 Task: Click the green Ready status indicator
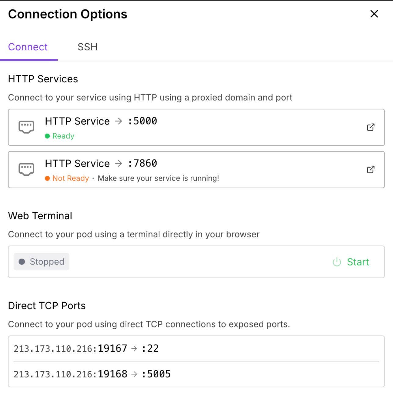(x=60, y=136)
